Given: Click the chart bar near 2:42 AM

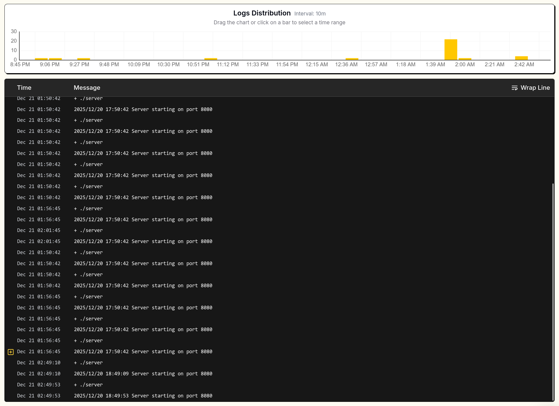Looking at the screenshot, I should (521, 58).
